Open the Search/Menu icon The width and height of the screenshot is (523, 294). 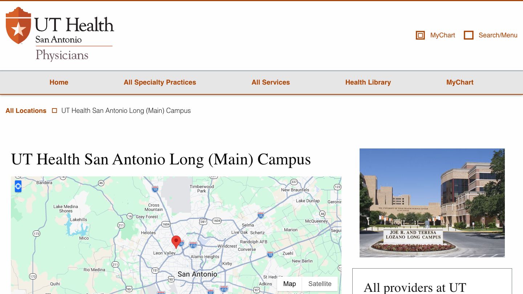[469, 35]
